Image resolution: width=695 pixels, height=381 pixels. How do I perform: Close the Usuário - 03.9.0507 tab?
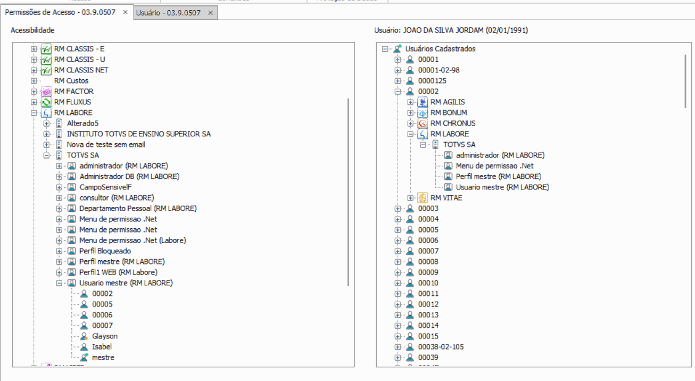[210, 13]
